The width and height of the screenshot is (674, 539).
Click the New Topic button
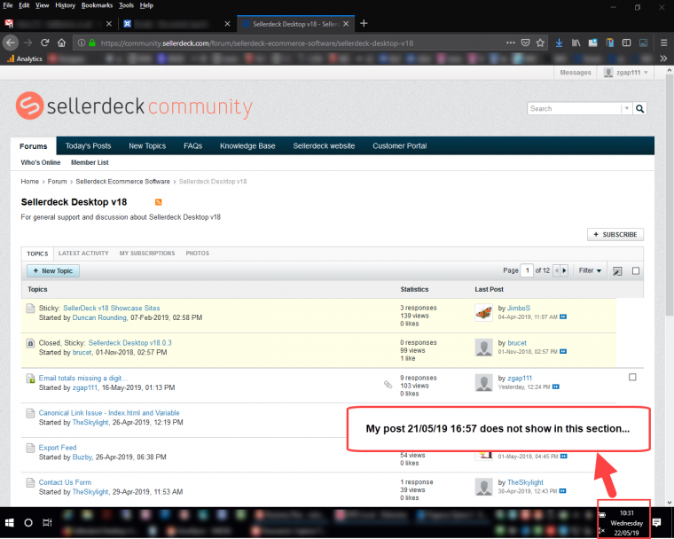pos(52,270)
